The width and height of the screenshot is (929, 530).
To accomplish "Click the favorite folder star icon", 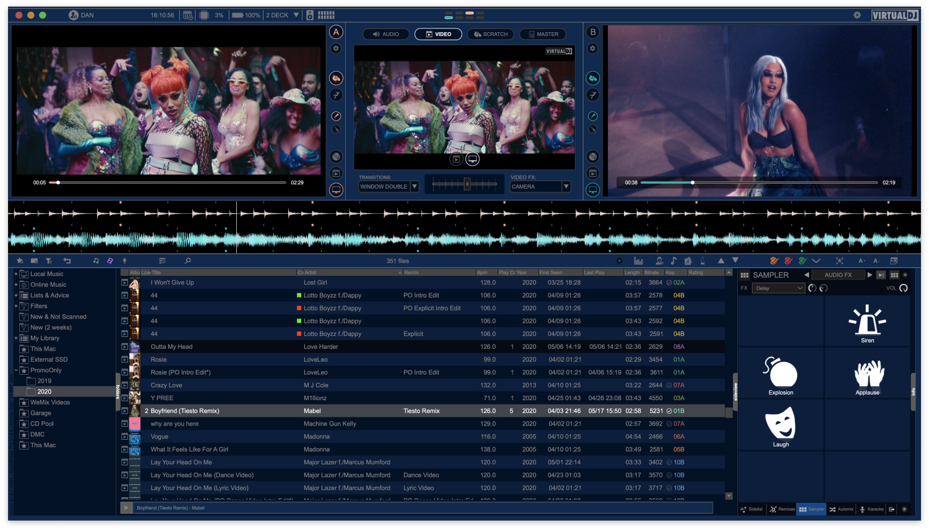I will (20, 261).
